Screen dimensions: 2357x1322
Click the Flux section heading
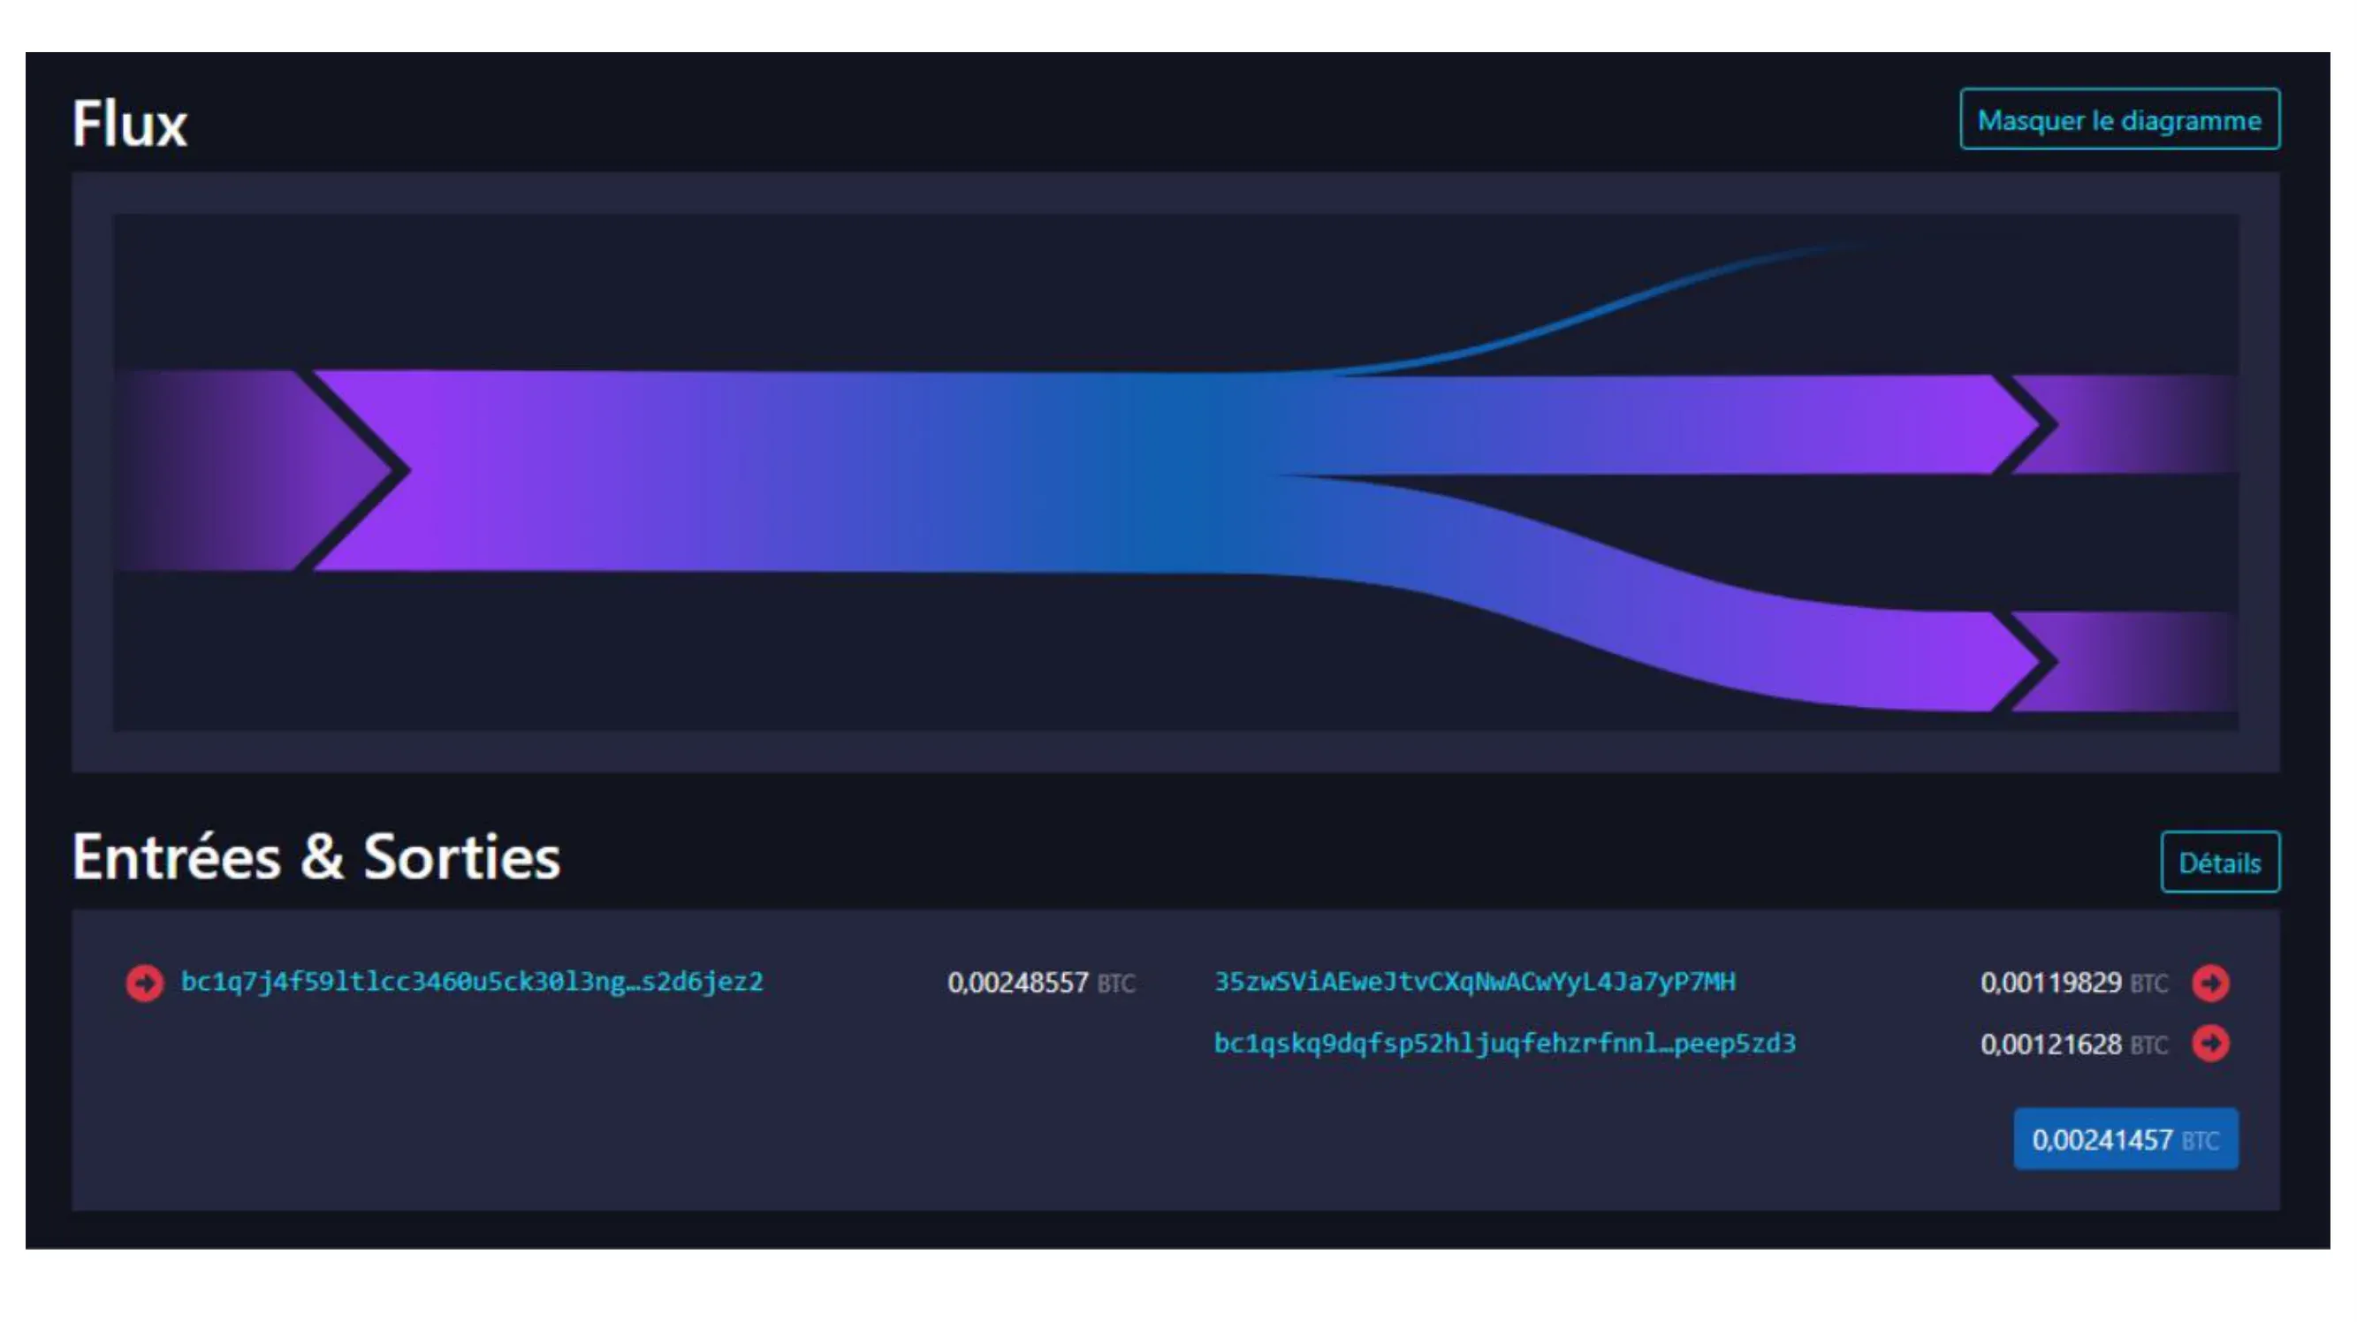130,124
